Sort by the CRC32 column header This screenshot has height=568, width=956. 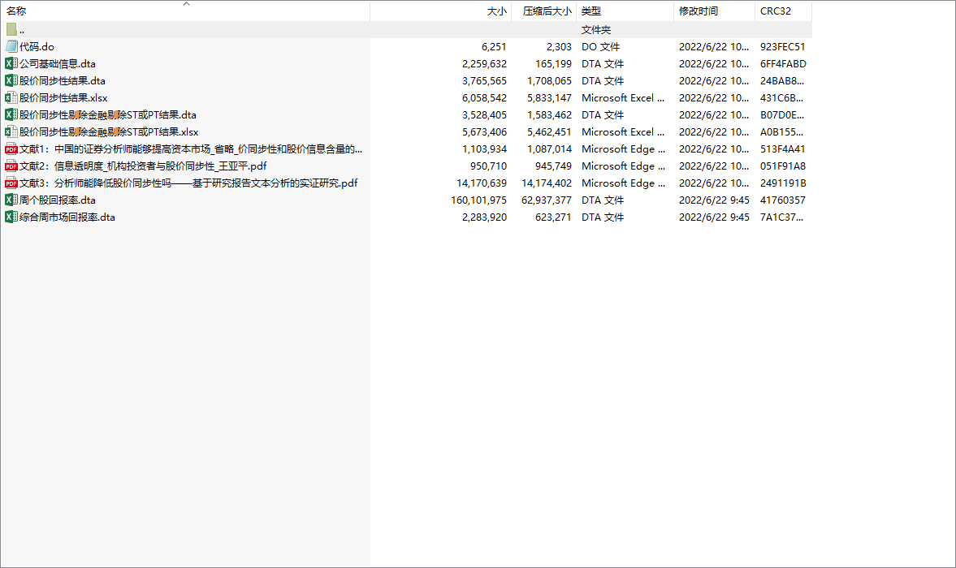(784, 11)
